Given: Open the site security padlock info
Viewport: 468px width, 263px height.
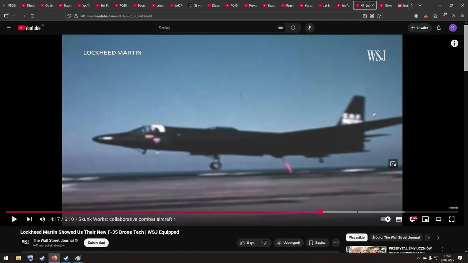Looking at the screenshot, I should [x=76, y=16].
